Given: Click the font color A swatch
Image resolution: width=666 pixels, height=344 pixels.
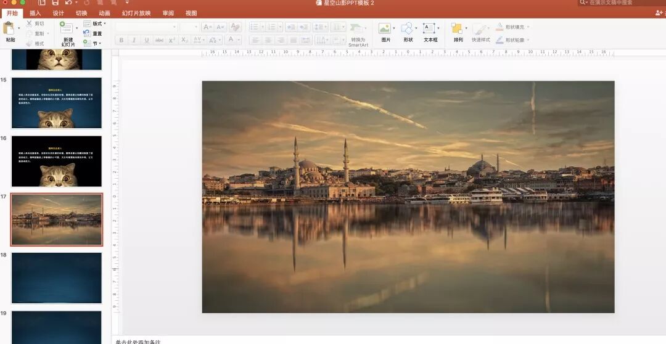Looking at the screenshot, I should tap(231, 40).
